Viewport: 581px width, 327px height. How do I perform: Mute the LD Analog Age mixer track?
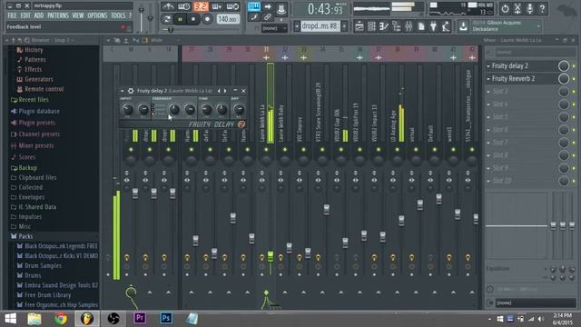click(398, 150)
